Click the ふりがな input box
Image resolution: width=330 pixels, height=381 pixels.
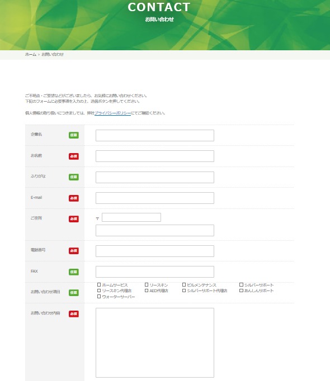point(155,178)
